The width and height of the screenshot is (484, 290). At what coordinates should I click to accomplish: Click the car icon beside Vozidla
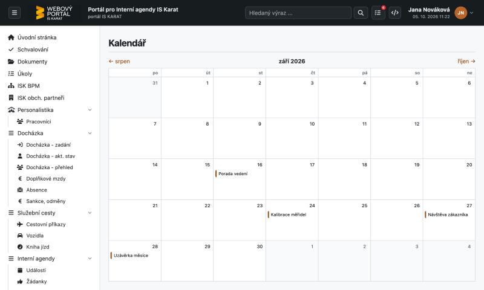pos(20,236)
